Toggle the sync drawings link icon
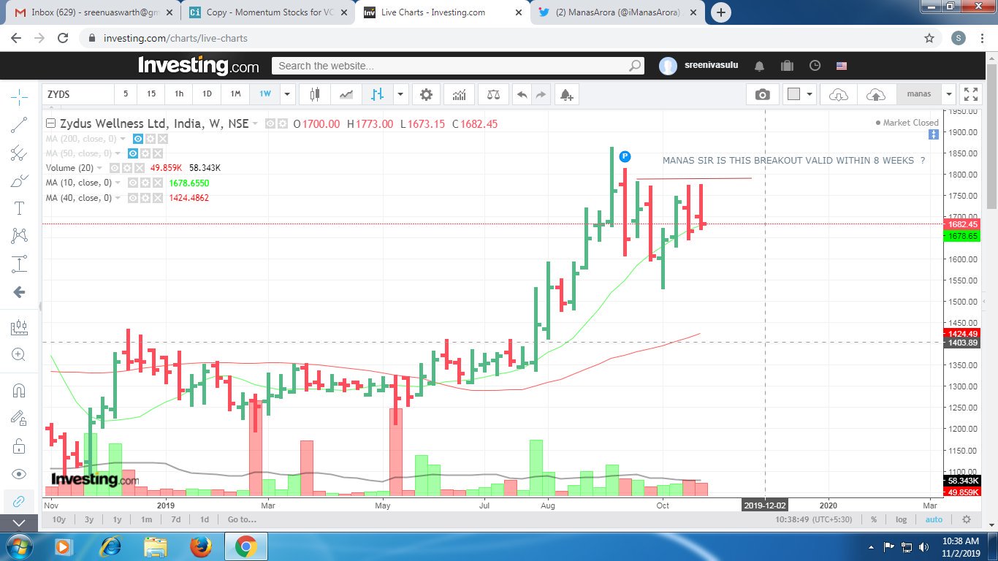Image resolution: width=998 pixels, height=561 pixels. pos(19,502)
